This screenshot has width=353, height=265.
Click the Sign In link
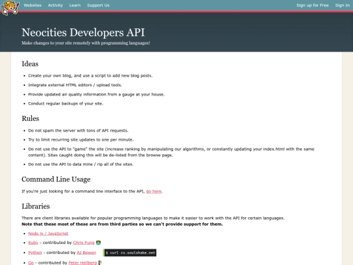tap(342, 5)
